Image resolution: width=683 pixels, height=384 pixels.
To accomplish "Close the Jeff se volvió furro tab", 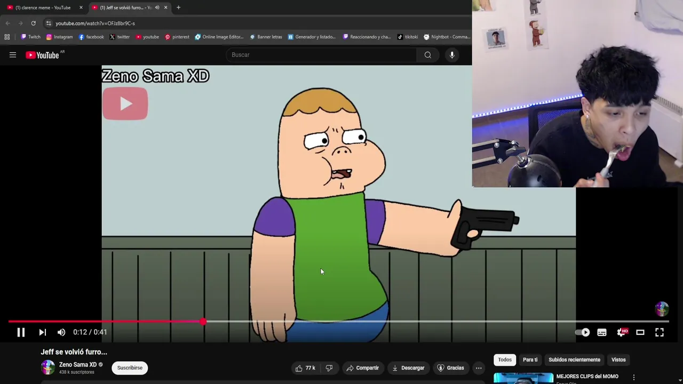I will [165, 7].
